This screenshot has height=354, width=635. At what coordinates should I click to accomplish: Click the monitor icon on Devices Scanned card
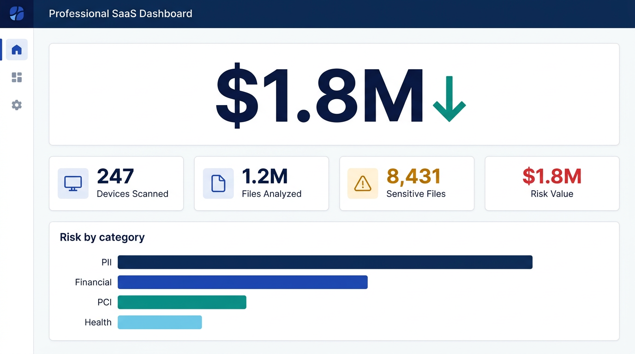click(72, 183)
